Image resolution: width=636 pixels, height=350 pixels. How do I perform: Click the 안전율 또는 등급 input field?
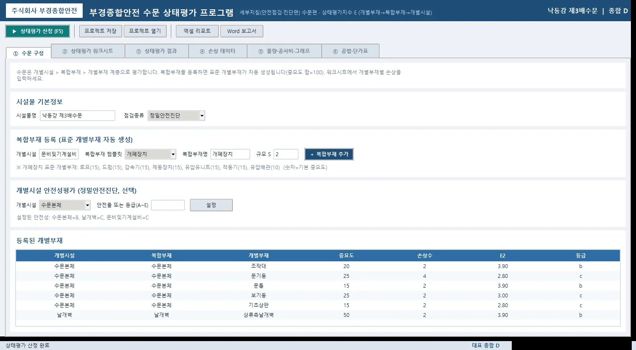pyautogui.click(x=168, y=205)
